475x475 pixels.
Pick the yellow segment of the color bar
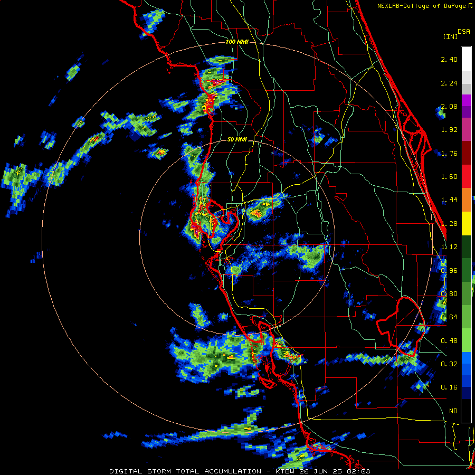coord(466,224)
